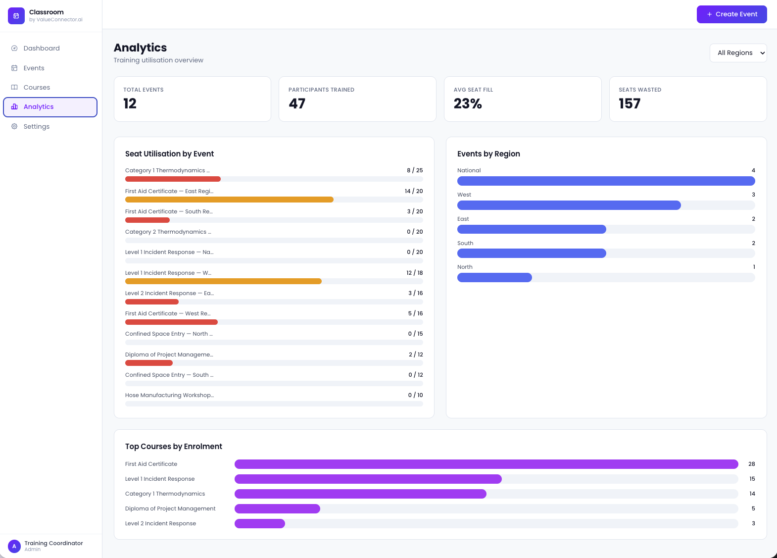Click 'Hose Manufacturing Workshop' event label
Image resolution: width=777 pixels, height=558 pixels.
click(x=169, y=395)
